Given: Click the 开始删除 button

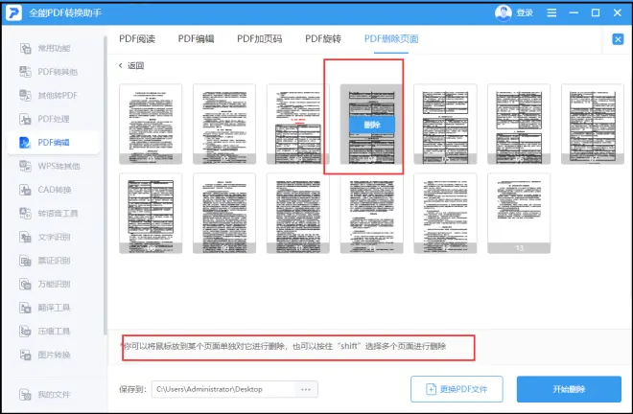Looking at the screenshot, I should point(569,389).
